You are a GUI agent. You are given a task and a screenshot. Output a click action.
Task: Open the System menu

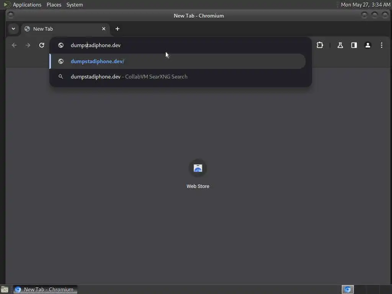75,5
